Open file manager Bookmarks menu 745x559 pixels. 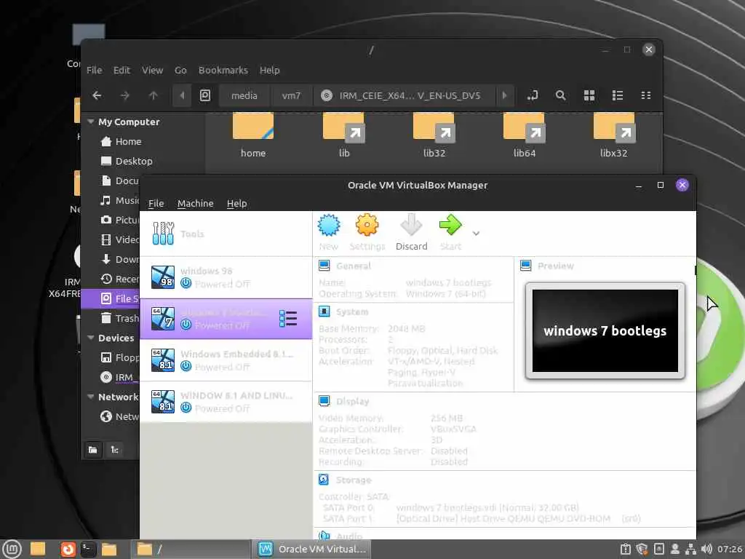coord(223,70)
